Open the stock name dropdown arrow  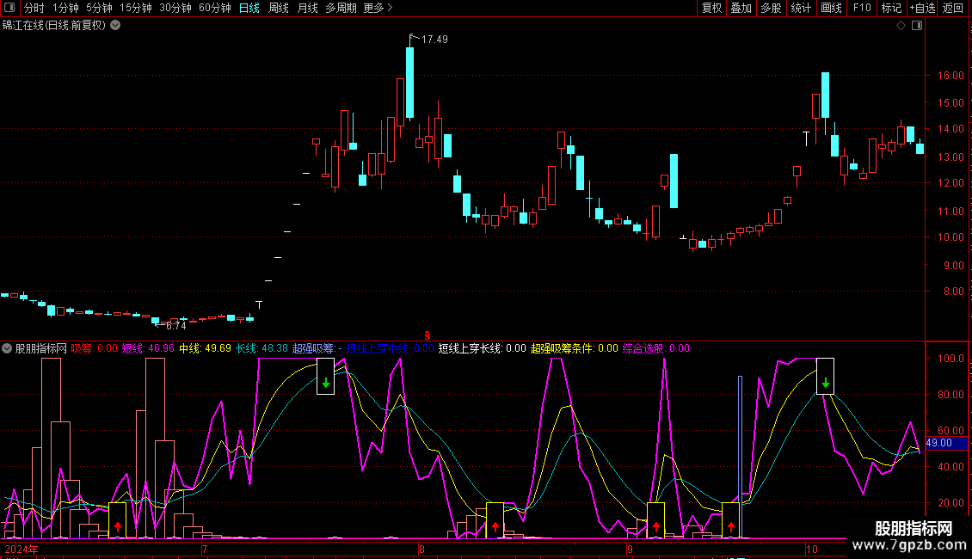pyautogui.click(x=115, y=26)
